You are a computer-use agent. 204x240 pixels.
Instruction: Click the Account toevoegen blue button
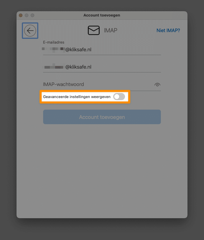102,117
